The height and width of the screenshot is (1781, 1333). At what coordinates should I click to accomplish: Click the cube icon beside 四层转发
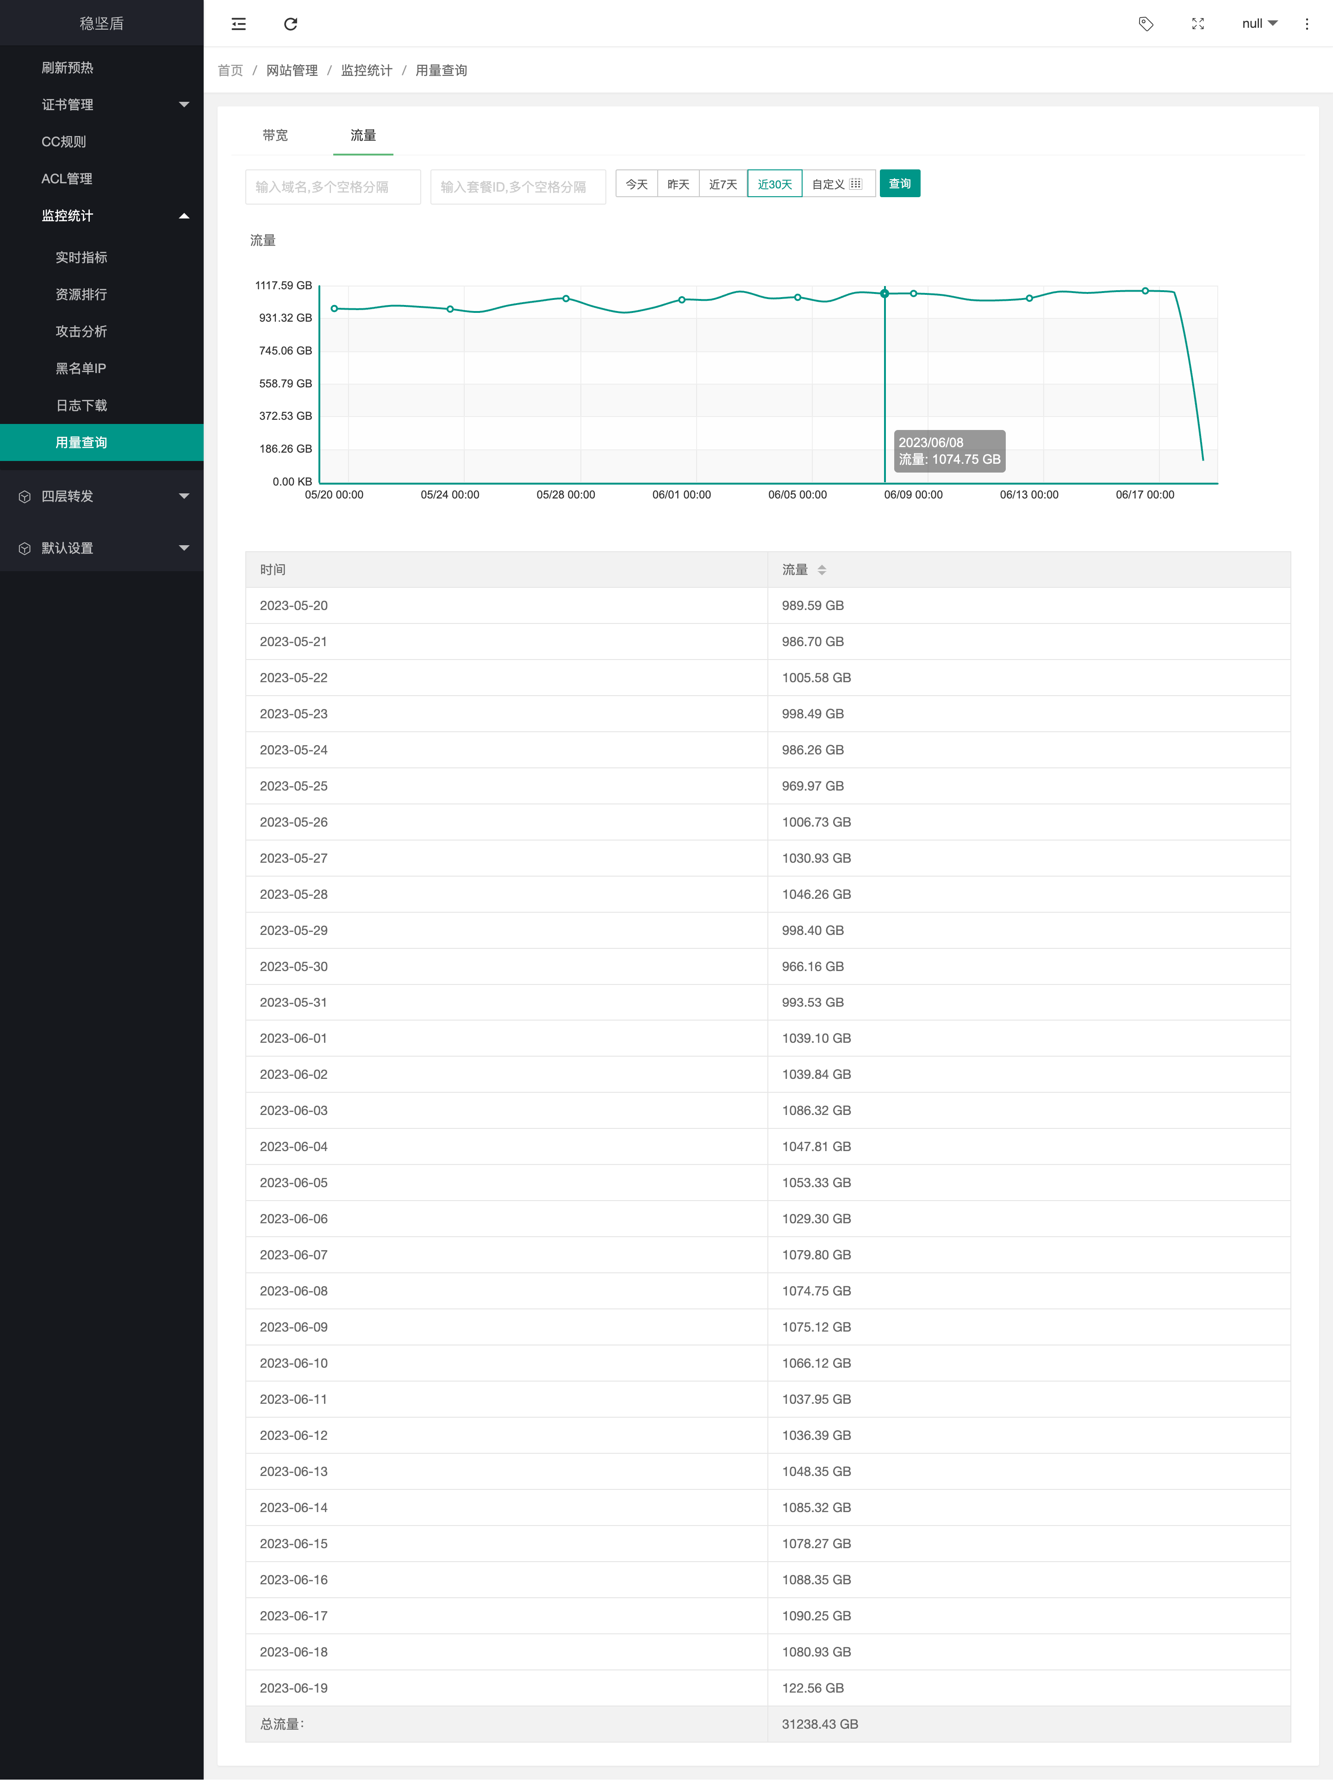(x=25, y=497)
